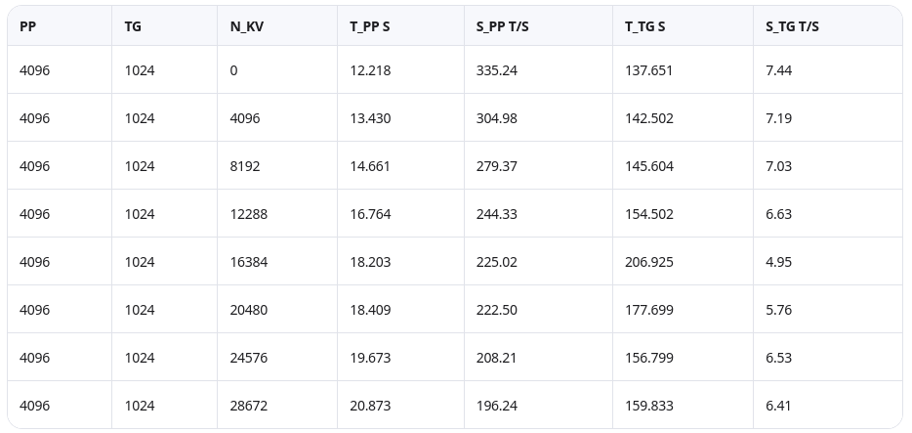
Task: Click the TG column header
Action: coord(133,26)
